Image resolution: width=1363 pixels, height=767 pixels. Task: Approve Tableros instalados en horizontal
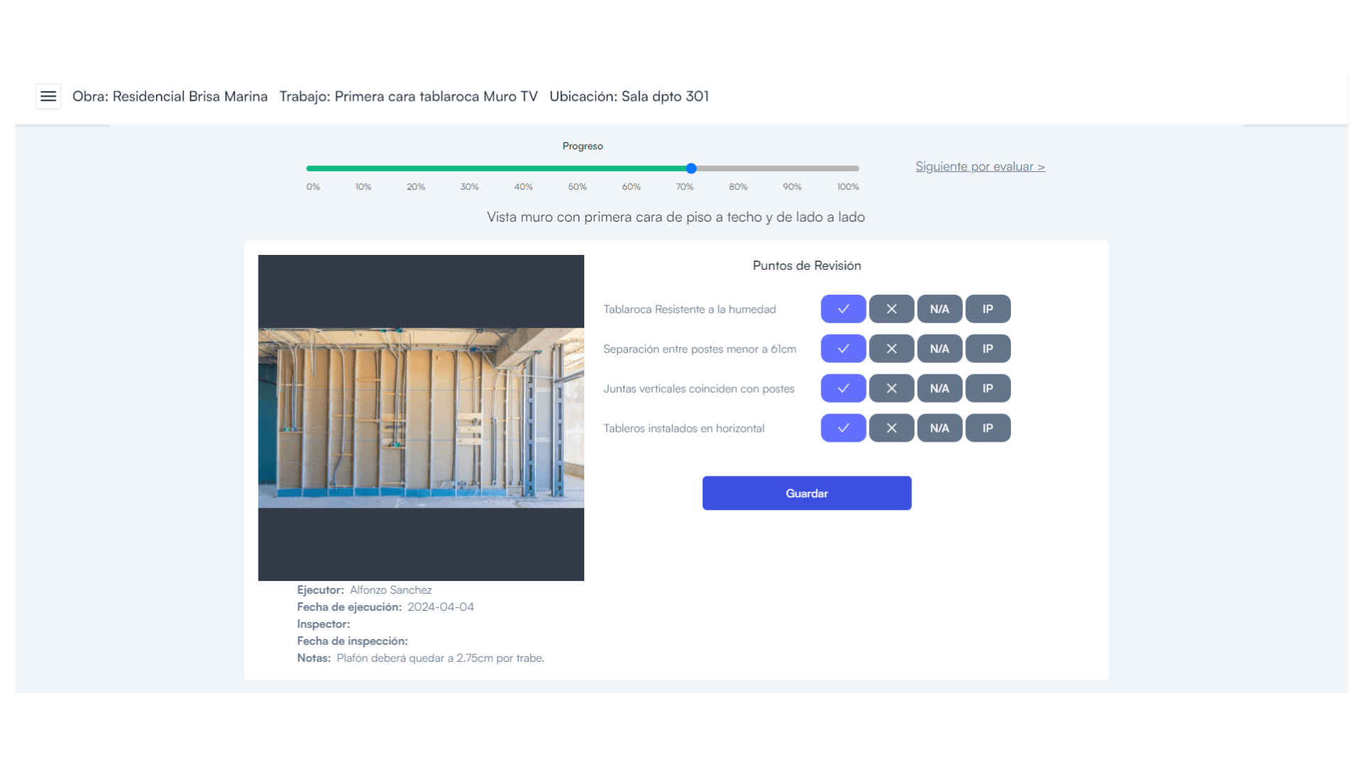tap(843, 428)
